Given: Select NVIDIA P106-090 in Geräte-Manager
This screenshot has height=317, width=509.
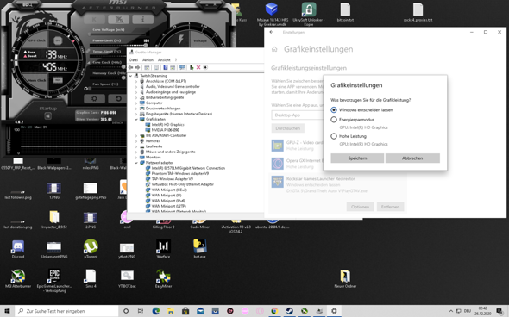Looking at the screenshot, I should 166,130.
